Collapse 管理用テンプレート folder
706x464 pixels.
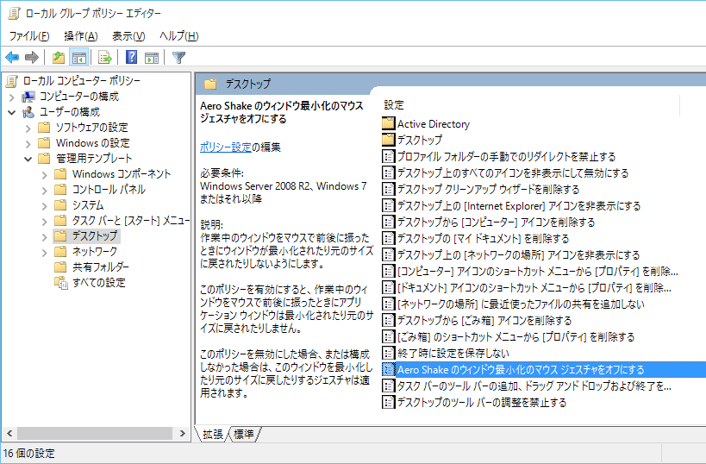point(28,159)
